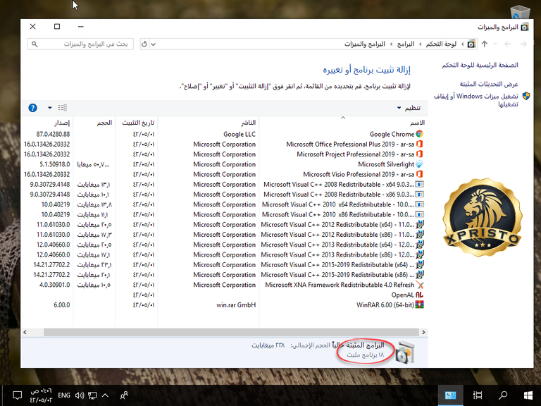Click the Visual C++ 2013 (x64) Redistributable icon
Screen dimensions: 541x406
coord(420,245)
